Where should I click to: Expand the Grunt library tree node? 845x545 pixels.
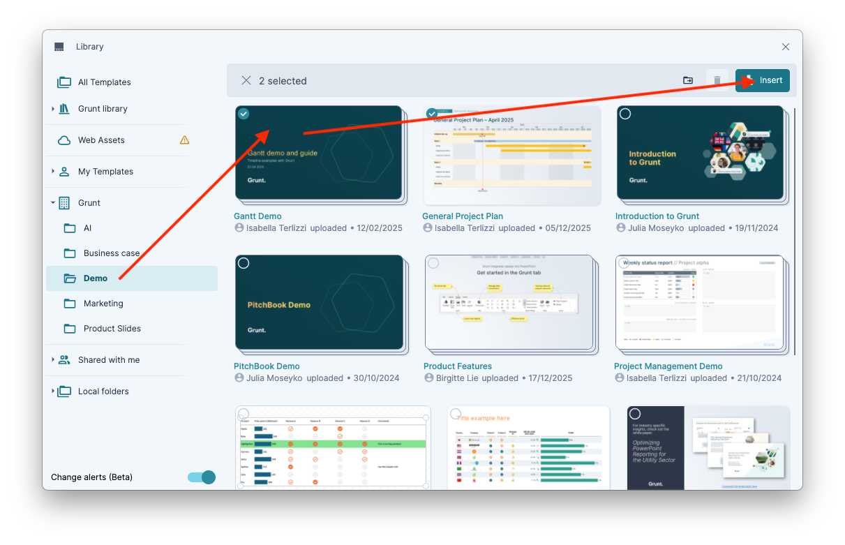pos(53,109)
